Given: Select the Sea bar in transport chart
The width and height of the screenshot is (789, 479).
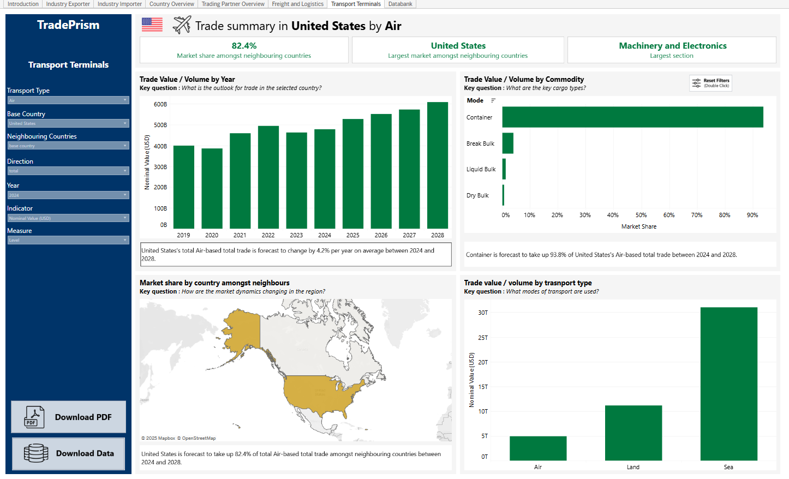Looking at the screenshot, I should click(728, 384).
